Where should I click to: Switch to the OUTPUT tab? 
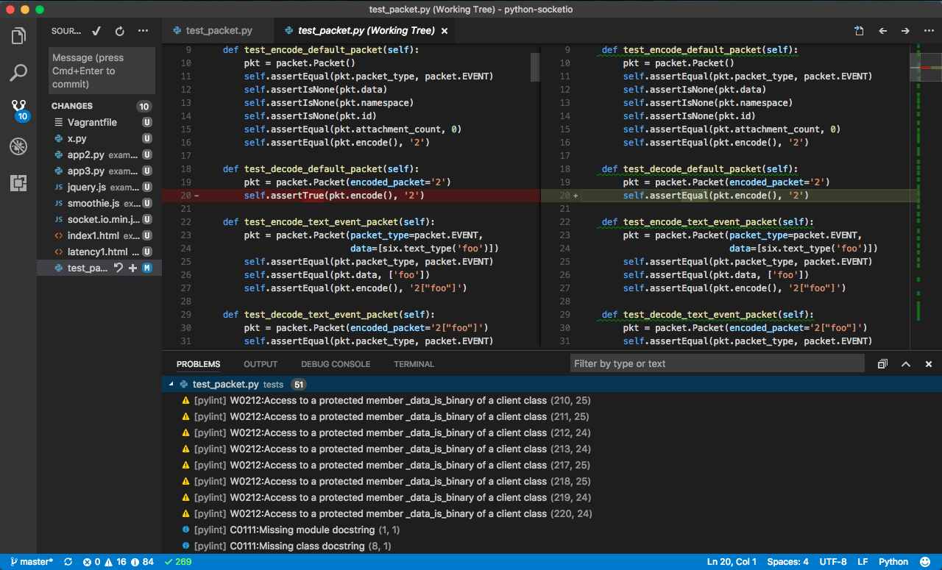260,363
